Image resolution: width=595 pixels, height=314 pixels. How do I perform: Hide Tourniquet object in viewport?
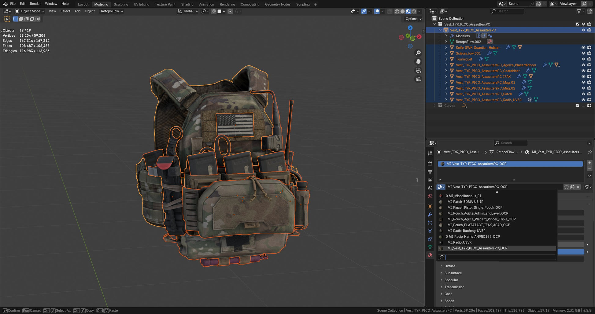[583, 59]
